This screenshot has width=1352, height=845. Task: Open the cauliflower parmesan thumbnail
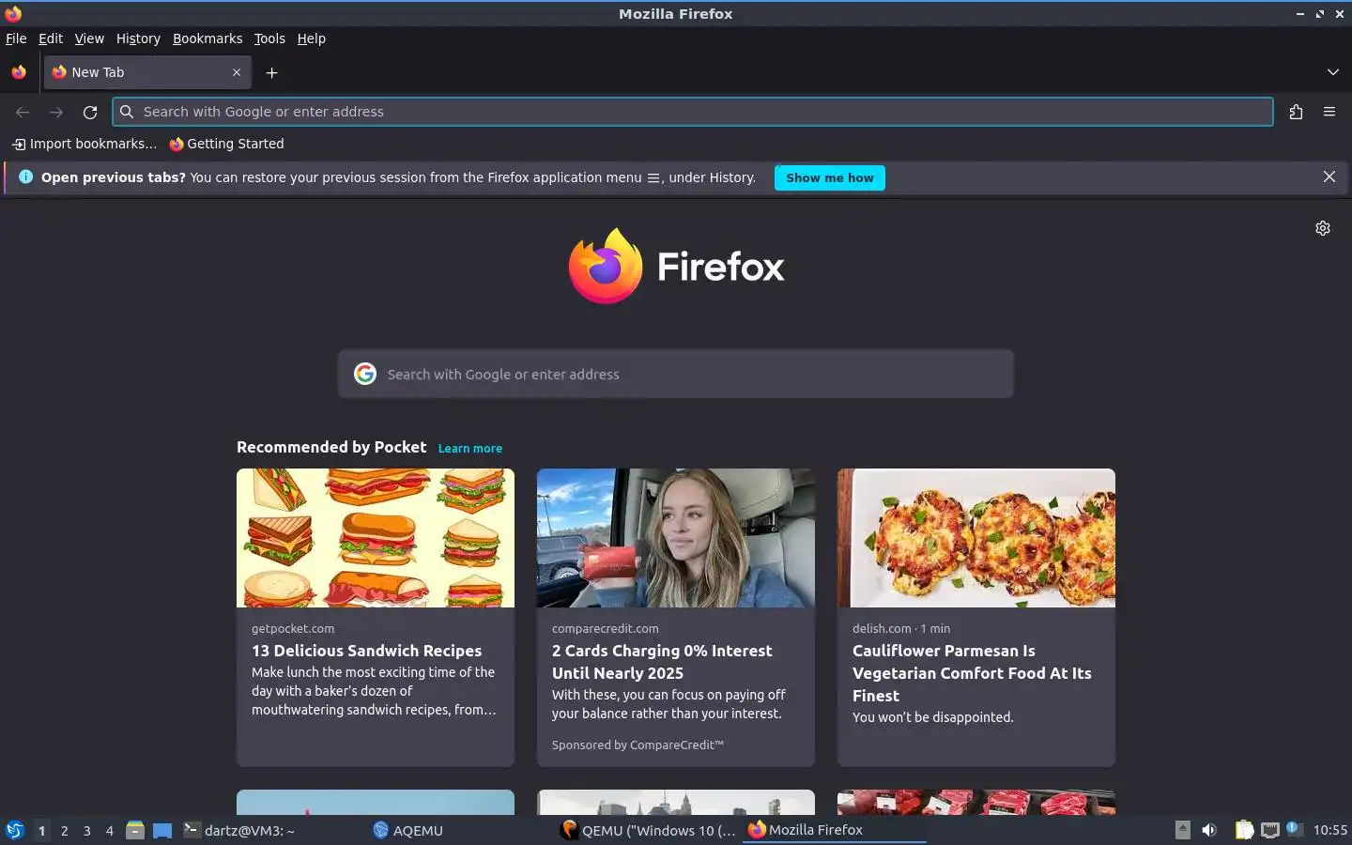pyautogui.click(x=976, y=538)
